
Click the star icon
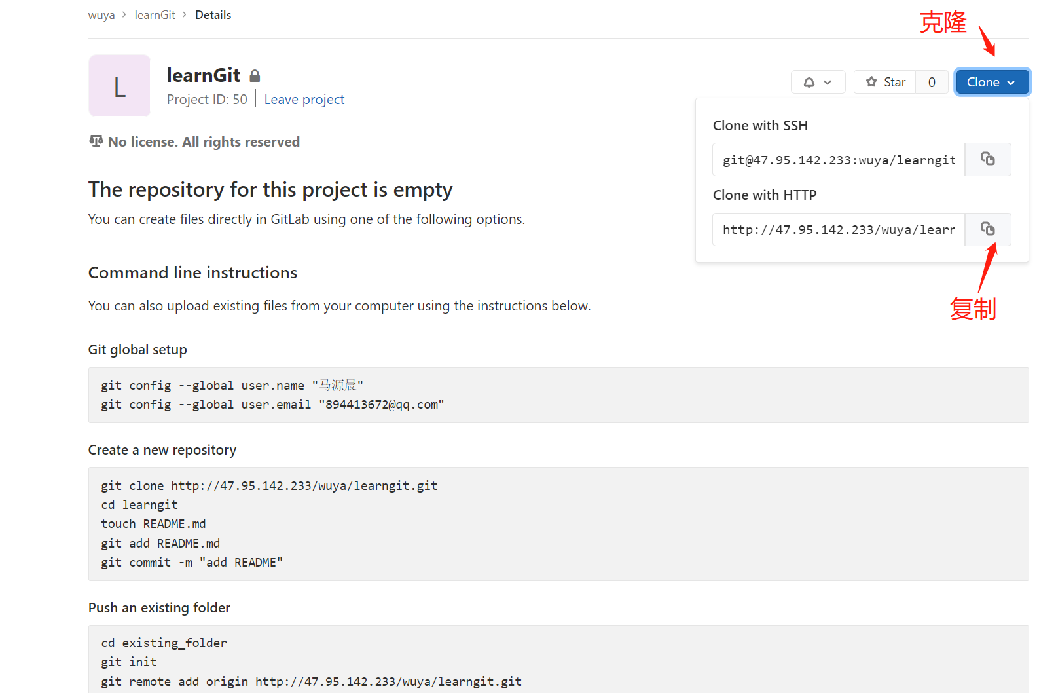[871, 82]
